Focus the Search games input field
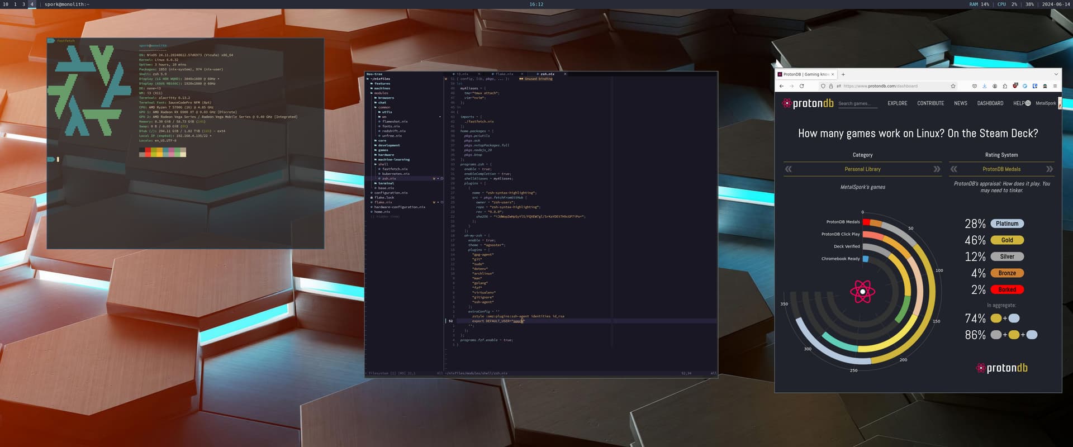The image size is (1073, 447). pyautogui.click(x=857, y=103)
